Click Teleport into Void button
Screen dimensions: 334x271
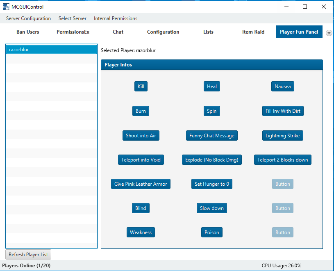[141, 160]
